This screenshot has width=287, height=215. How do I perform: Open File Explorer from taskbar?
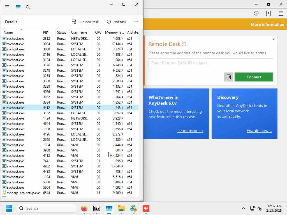click(x=121, y=208)
